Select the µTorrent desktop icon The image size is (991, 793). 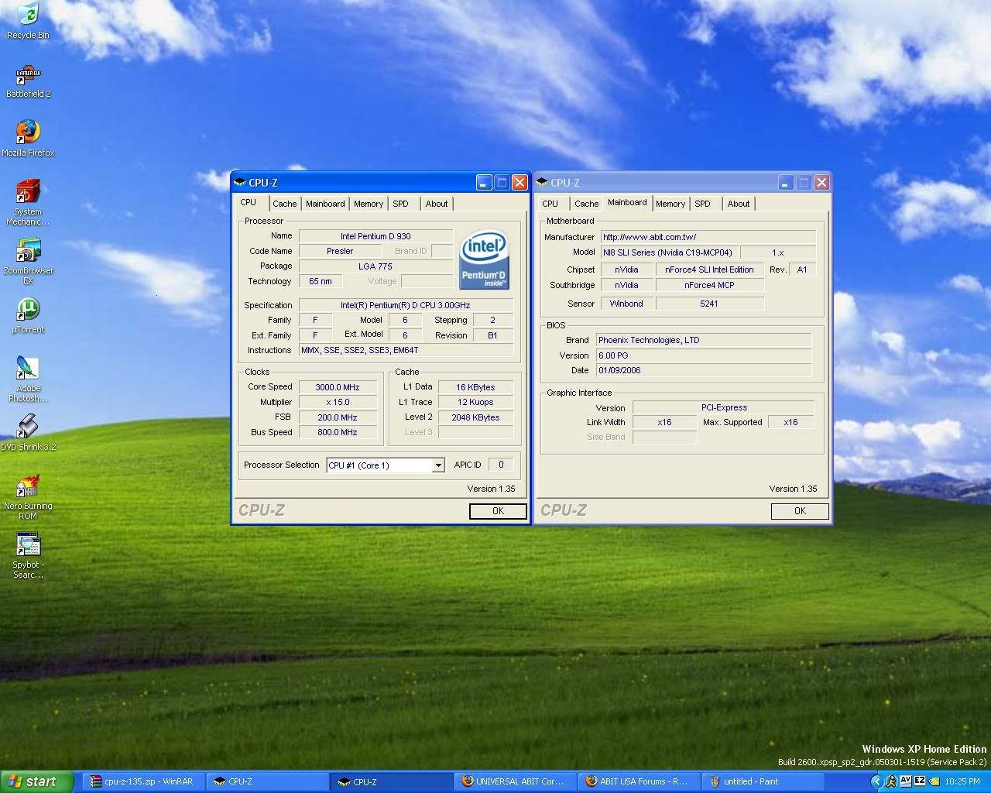28,315
